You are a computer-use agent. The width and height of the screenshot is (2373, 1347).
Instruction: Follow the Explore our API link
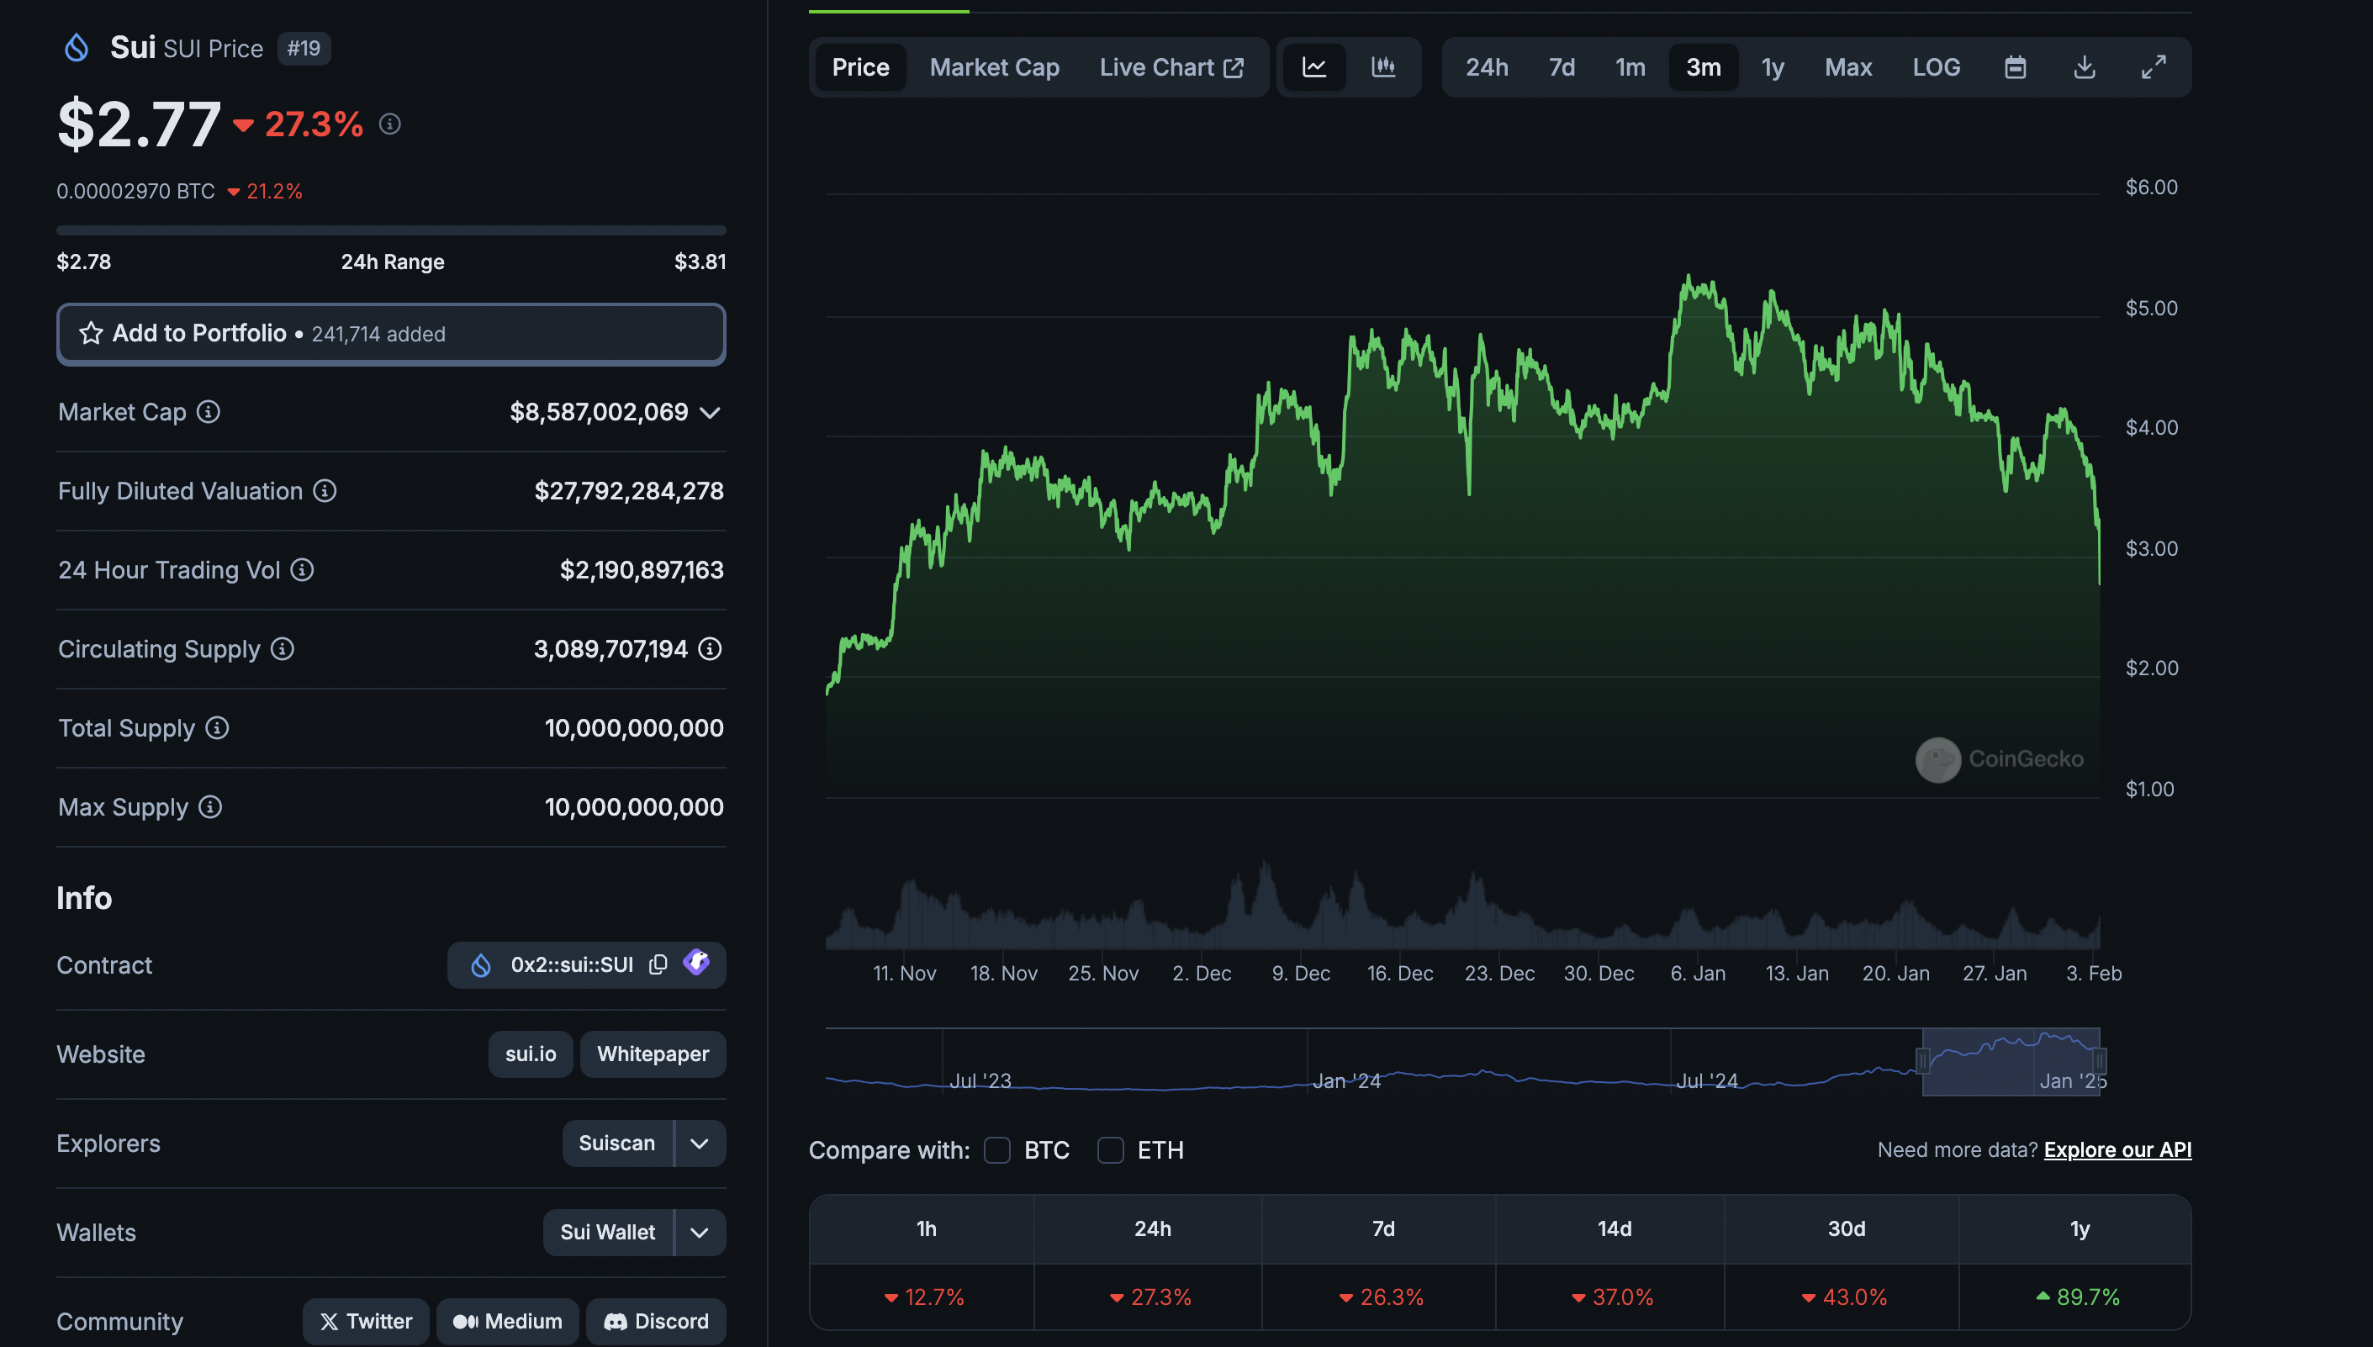coord(2117,1150)
